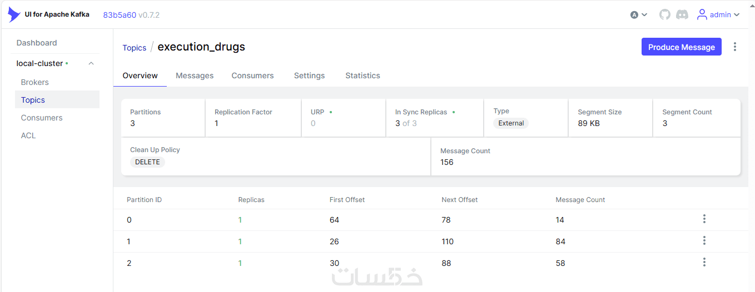This screenshot has height=292, width=755.
Task: Select ACL in the sidebar
Action: (x=28, y=135)
